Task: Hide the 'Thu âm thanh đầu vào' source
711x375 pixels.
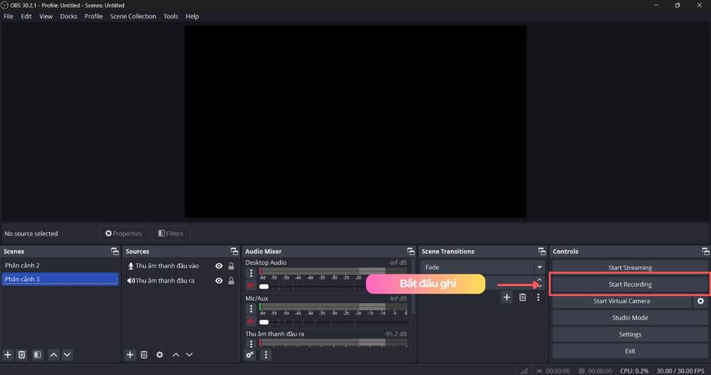Action: point(219,266)
